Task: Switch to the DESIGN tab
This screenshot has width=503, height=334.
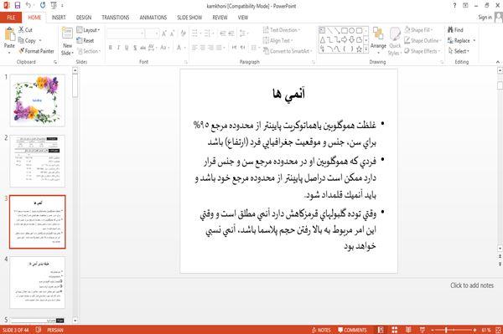Action: pyautogui.click(x=84, y=18)
